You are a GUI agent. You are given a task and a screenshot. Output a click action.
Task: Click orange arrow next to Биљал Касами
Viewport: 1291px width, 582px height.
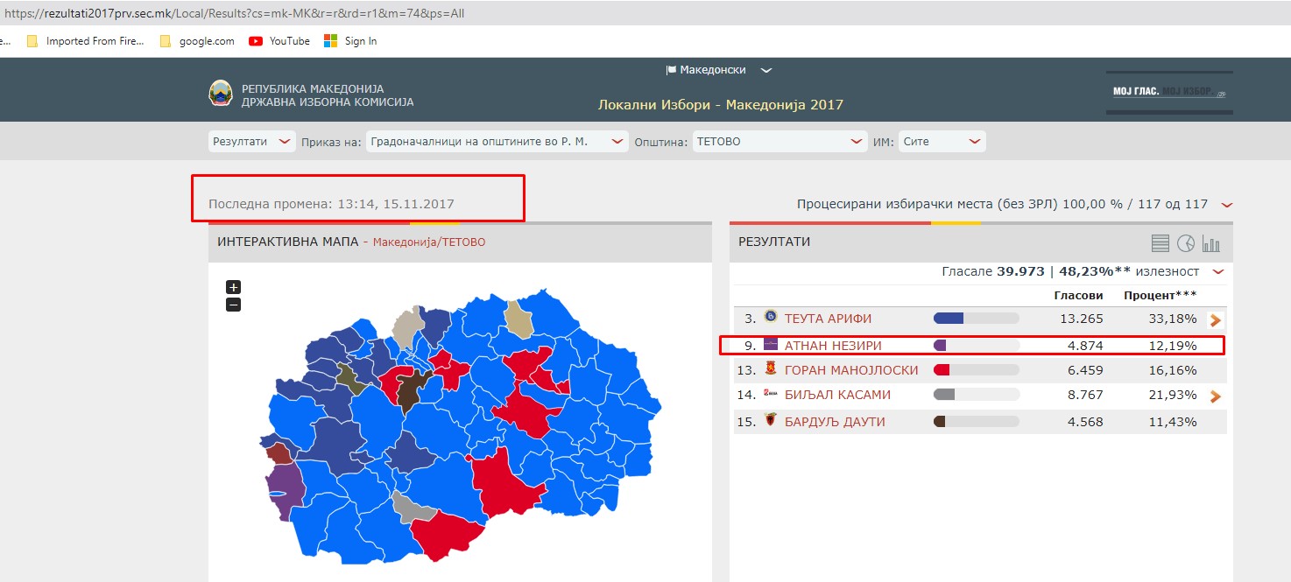(x=1215, y=396)
